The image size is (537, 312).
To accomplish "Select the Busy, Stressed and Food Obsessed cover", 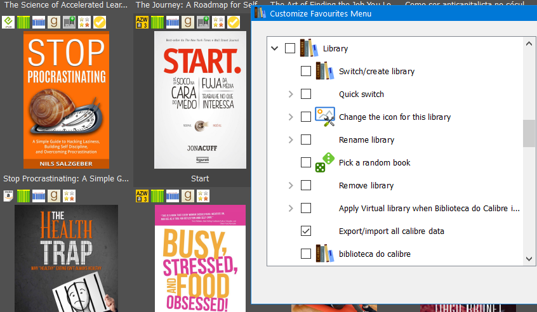I will point(201,258).
